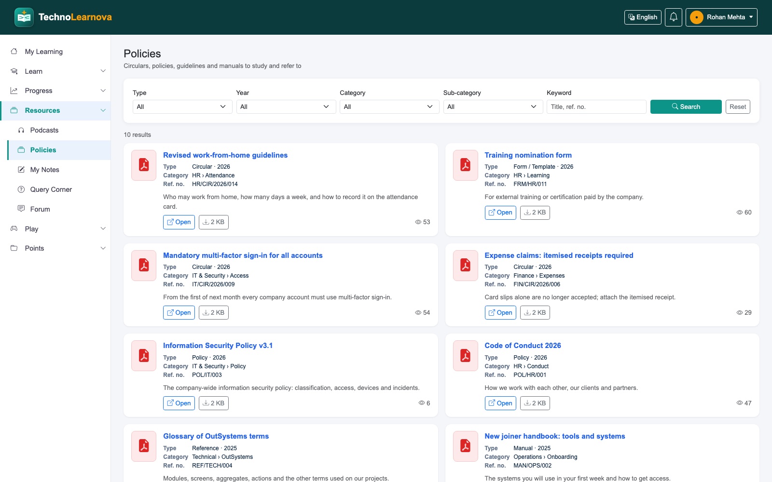Image resolution: width=772 pixels, height=482 pixels.
Task: Open the Code of Conduct 2026 title link
Action: 523,346
